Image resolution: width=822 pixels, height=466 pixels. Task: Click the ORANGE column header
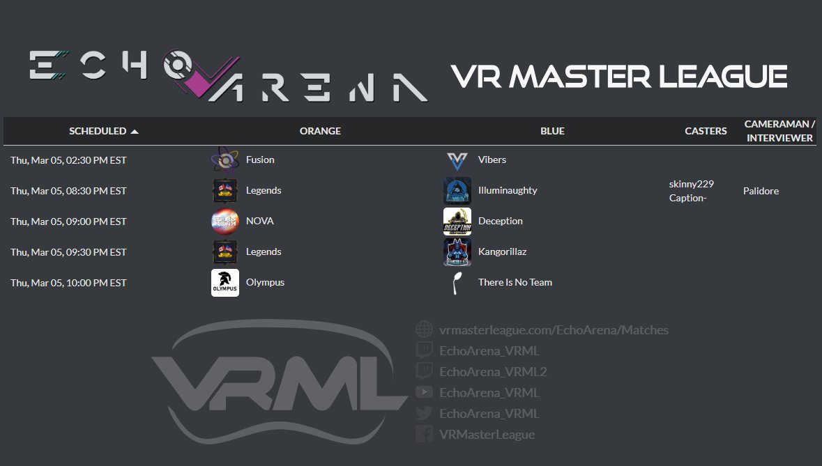(320, 131)
